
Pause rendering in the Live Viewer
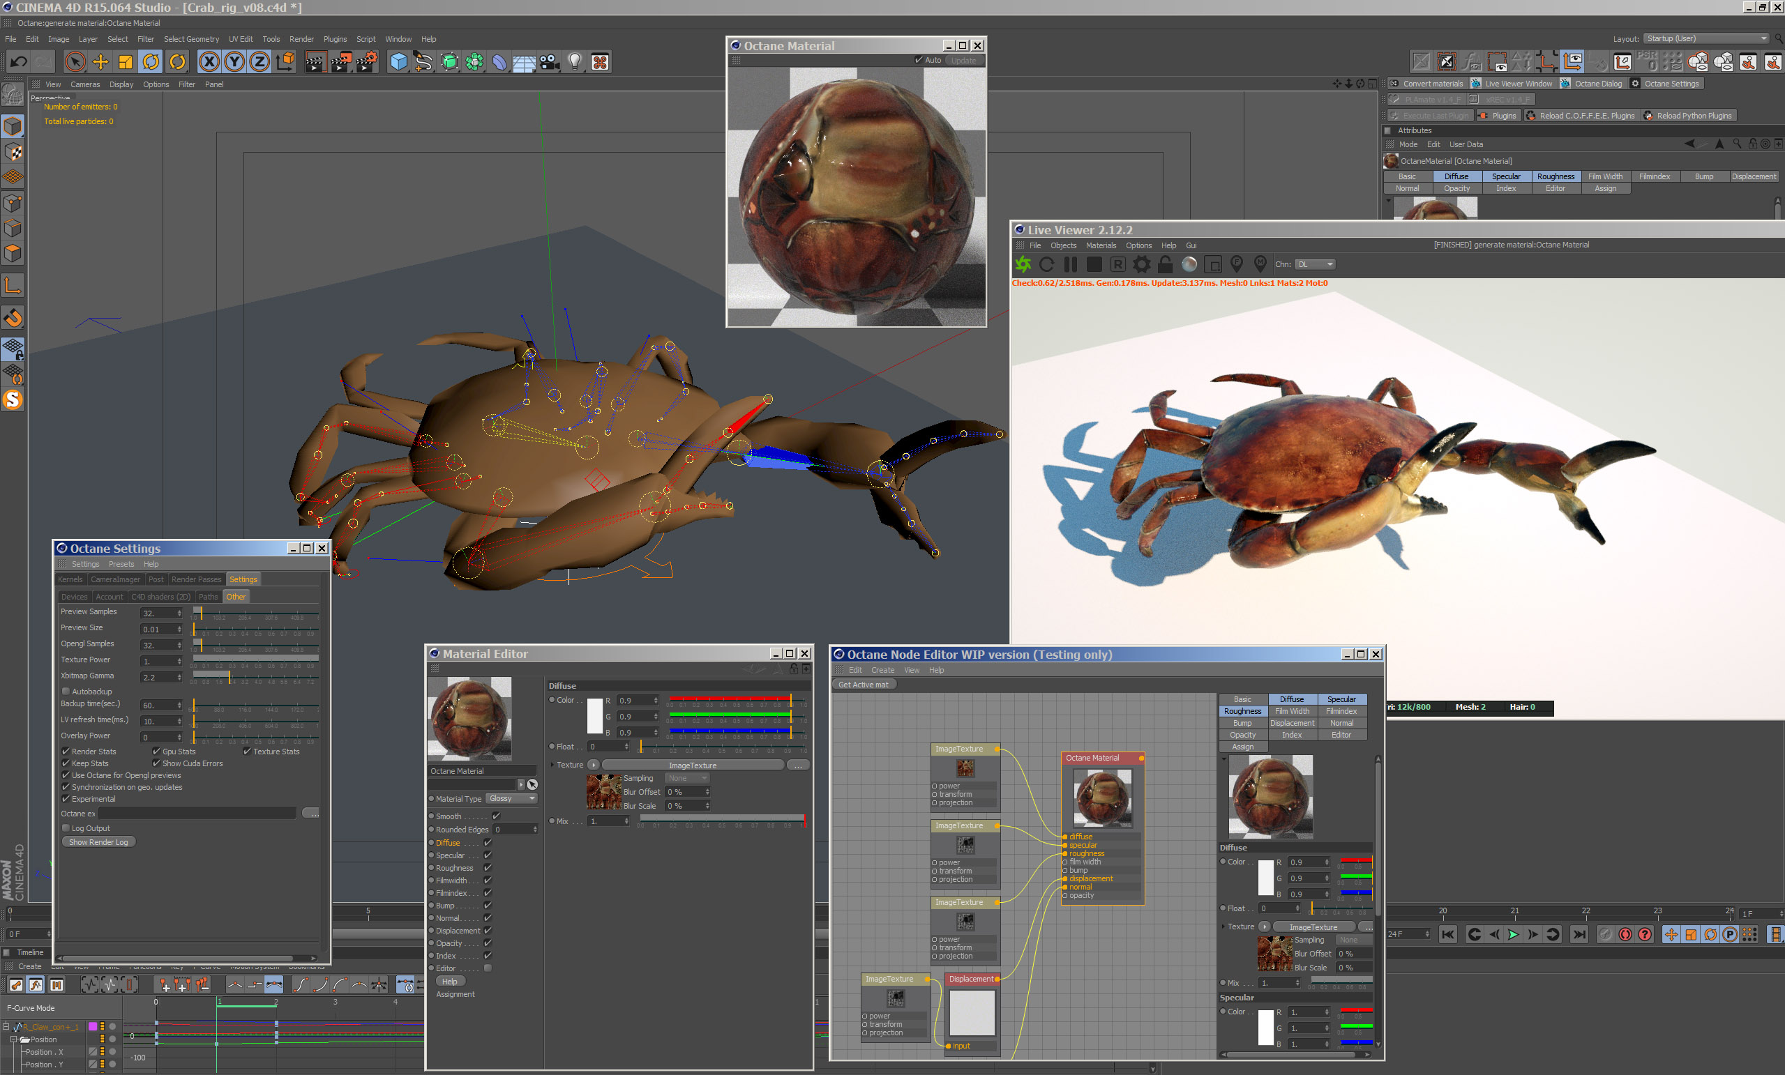point(1070,265)
